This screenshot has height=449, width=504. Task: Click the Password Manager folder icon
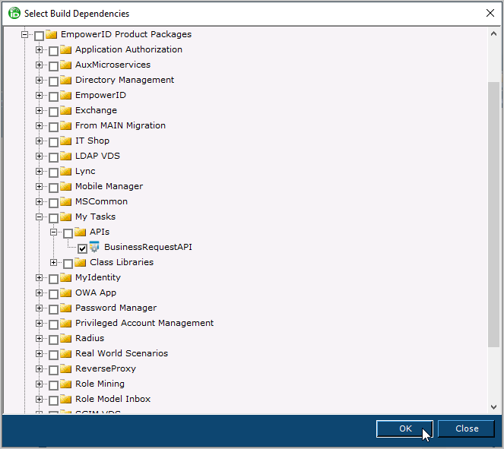pos(65,308)
